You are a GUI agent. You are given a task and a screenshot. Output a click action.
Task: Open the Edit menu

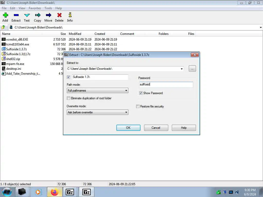click(x=12, y=8)
